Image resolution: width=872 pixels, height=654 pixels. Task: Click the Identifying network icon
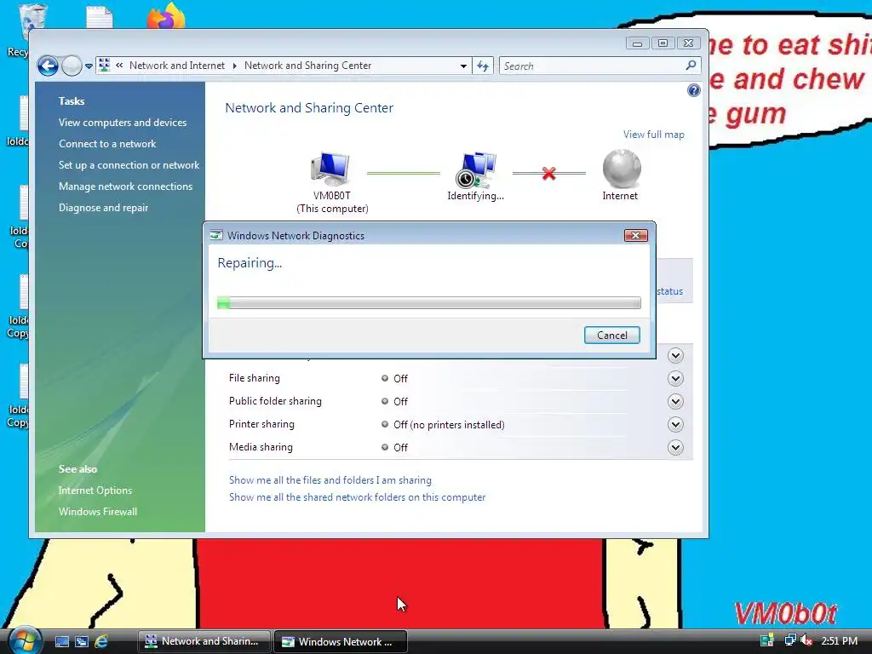pyautogui.click(x=476, y=169)
